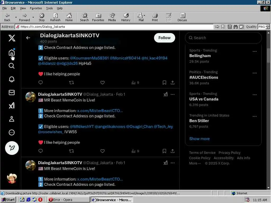The width and height of the screenshot is (271, 203).
Task: Repost the post mentioning @MNikeshYT
Action: tap(71, 151)
